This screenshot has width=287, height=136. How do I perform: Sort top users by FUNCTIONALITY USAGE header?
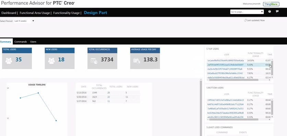(x=255, y=54)
